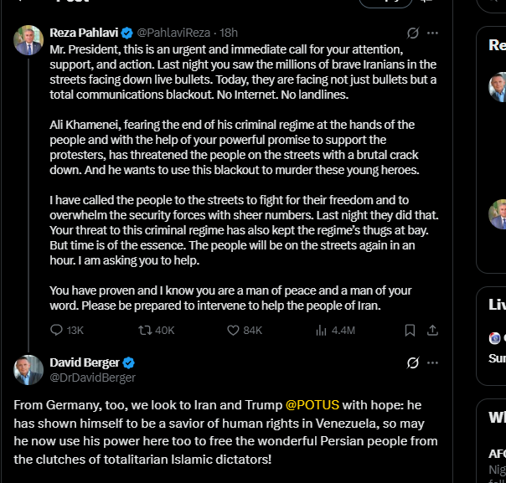Click the Reza Pahlavi display name

[84, 33]
